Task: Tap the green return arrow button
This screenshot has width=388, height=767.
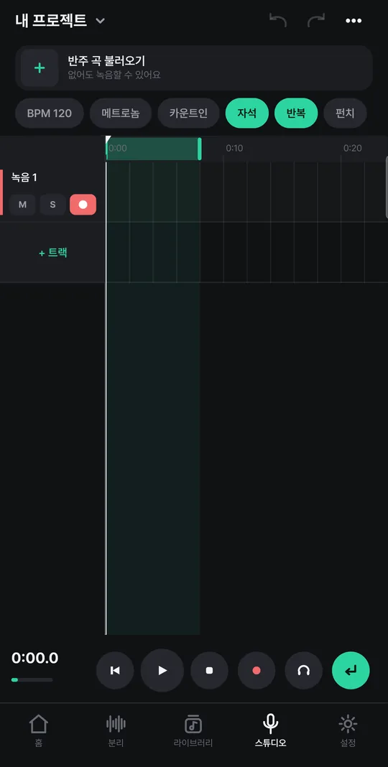Action: 351,670
